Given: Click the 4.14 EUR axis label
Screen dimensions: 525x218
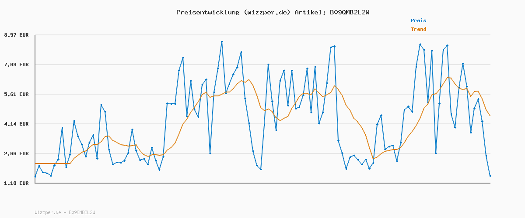Looking at the screenshot, I should [16, 124].
